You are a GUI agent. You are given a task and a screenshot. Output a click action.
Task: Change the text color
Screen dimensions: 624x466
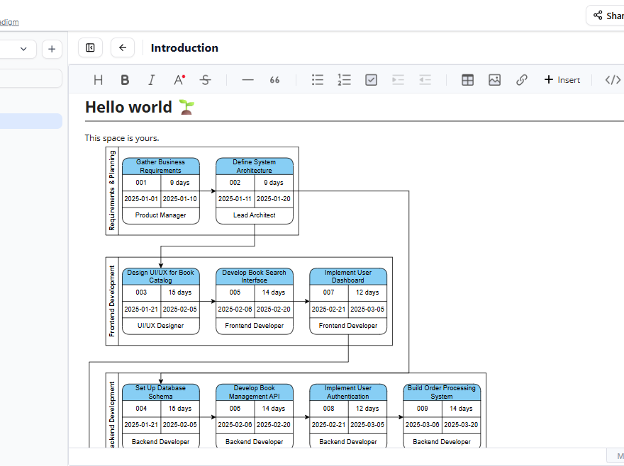179,79
